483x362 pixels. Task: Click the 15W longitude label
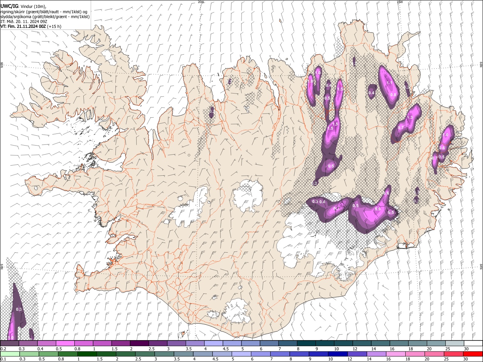400,2
